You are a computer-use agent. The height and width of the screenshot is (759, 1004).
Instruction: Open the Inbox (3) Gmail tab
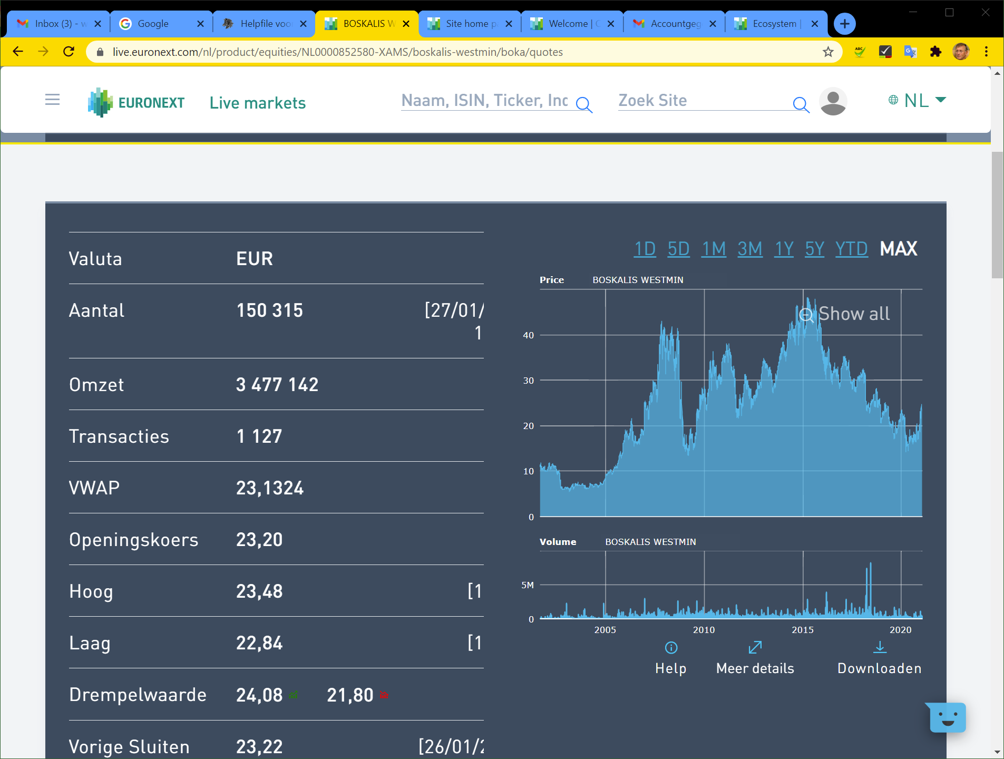pyautogui.click(x=53, y=24)
